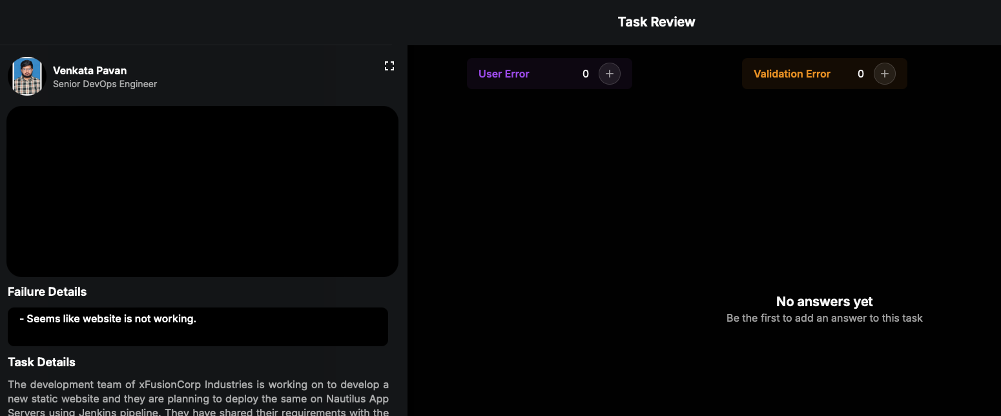Click the Validation Error count value
1001x416 pixels.
[x=860, y=74]
